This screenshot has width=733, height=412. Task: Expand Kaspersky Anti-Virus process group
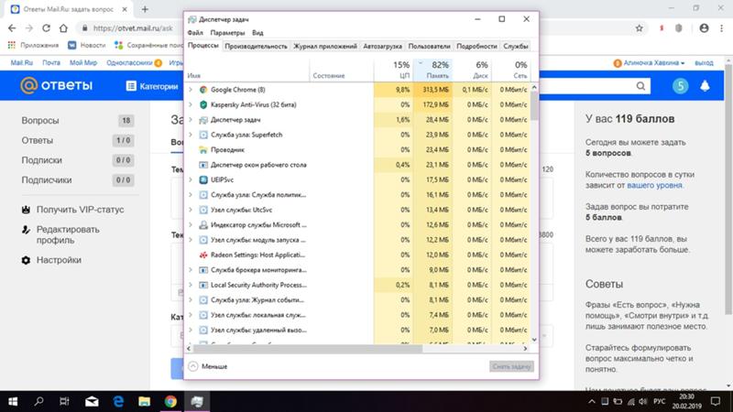(191, 104)
